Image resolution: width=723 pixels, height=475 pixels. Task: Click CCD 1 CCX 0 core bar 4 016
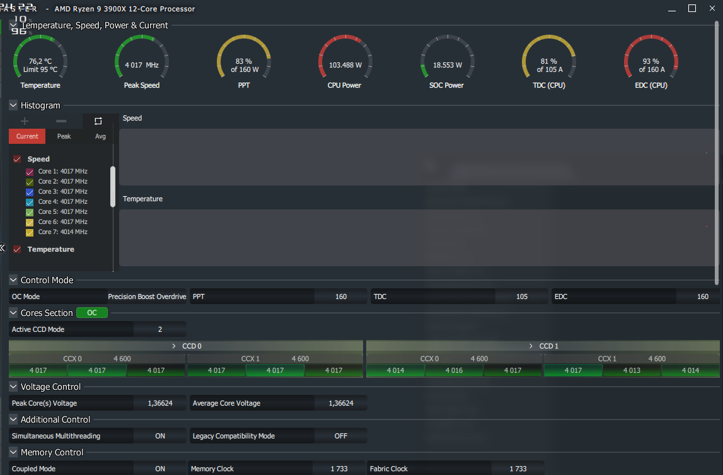pos(454,370)
